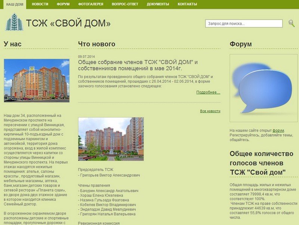Image resolution: width=299 pixels, height=225 pixels.
Task: Follow the Подробнее... link
Action: 208,92
